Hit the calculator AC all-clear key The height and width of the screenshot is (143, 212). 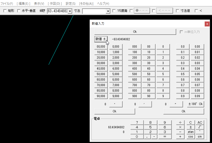[200, 123]
